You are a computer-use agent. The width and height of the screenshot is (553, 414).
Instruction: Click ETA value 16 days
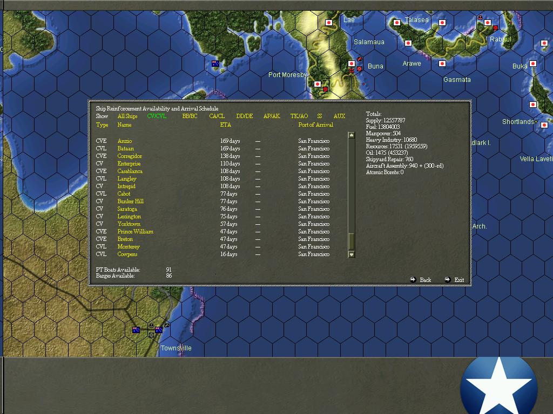coord(228,254)
